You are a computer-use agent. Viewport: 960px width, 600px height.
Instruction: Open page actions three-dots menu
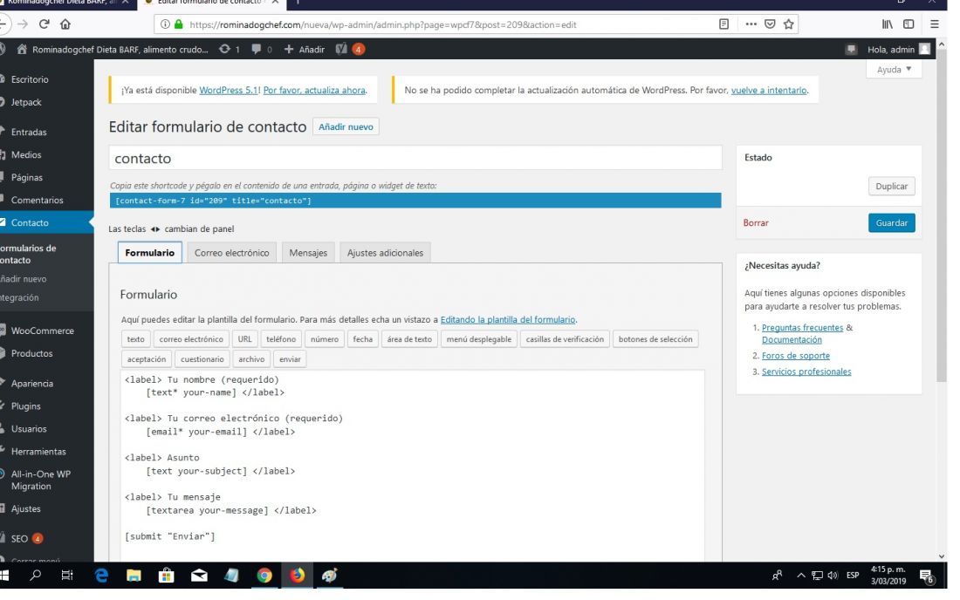click(x=751, y=24)
